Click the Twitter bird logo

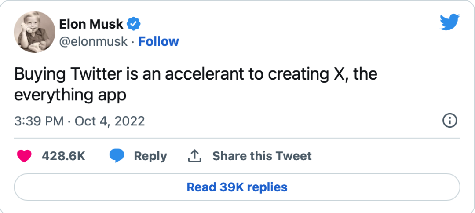coord(449,22)
